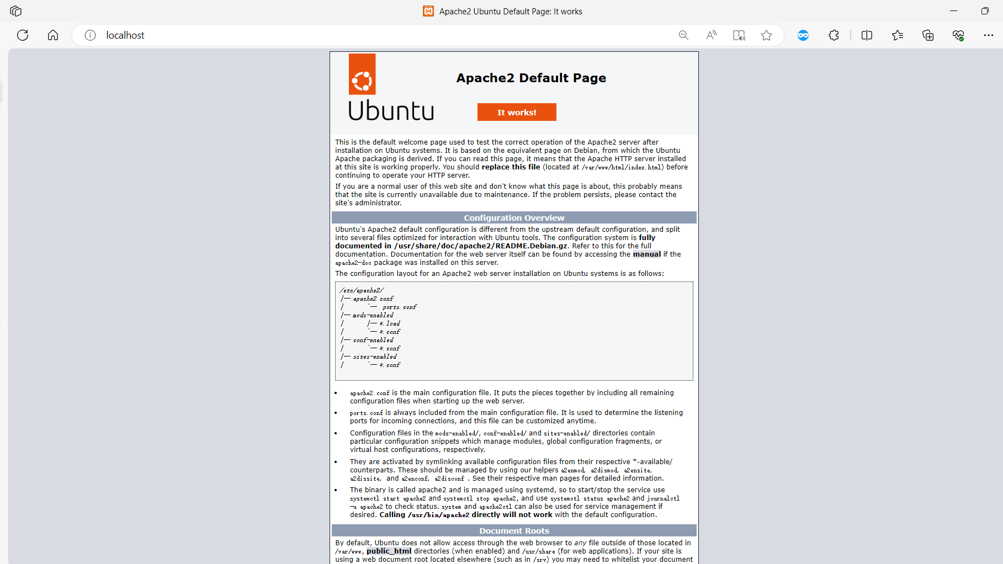
Task: Toggle split screen view
Action: tap(867, 35)
